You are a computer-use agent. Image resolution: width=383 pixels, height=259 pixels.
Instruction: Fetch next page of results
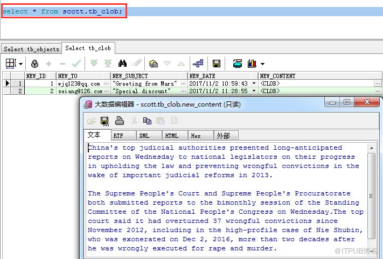tap(94, 64)
